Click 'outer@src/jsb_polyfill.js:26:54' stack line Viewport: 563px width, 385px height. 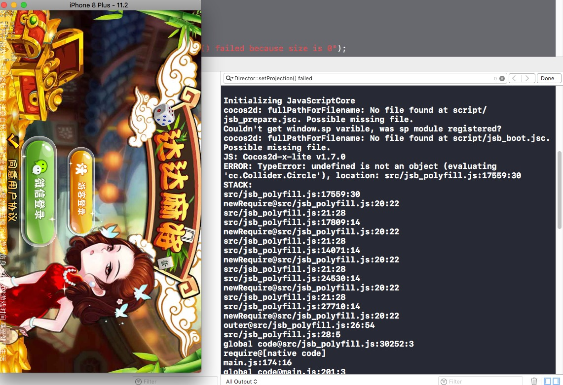point(299,325)
